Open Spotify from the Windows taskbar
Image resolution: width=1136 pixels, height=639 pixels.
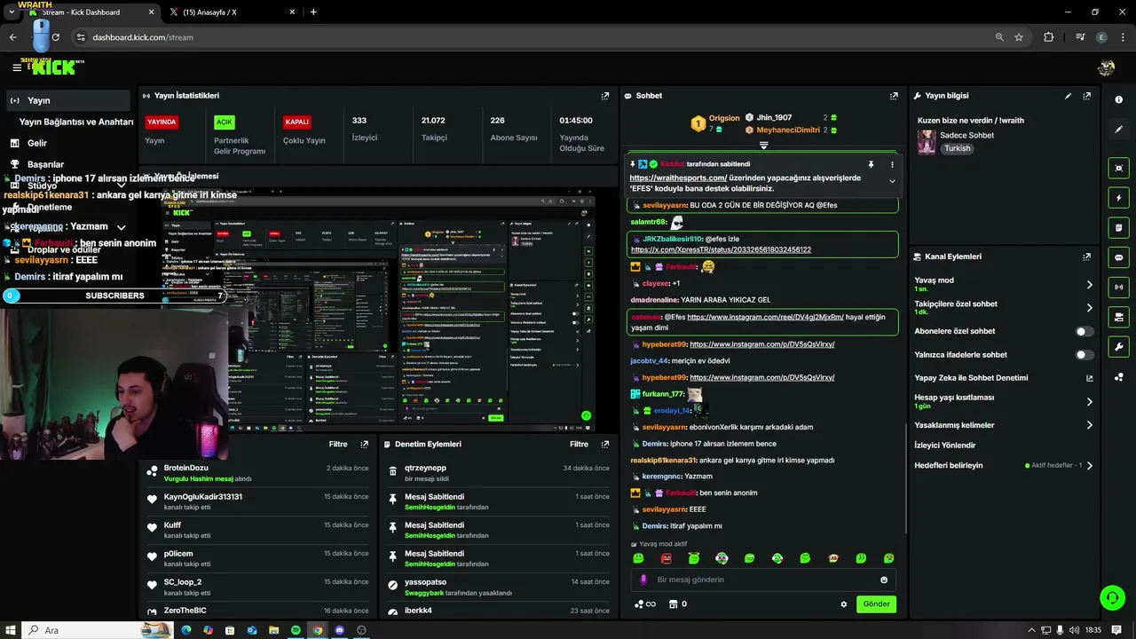click(296, 630)
